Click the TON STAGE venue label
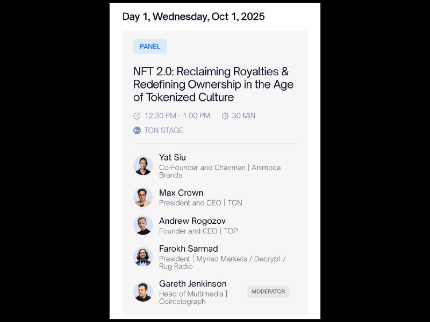Image resolution: width=430 pixels, height=322 pixels. [x=163, y=130]
